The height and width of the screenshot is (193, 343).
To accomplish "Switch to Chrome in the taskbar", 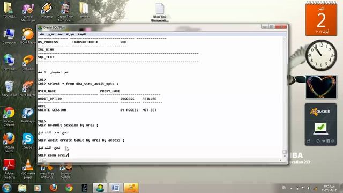I will pyautogui.click(x=69, y=188).
